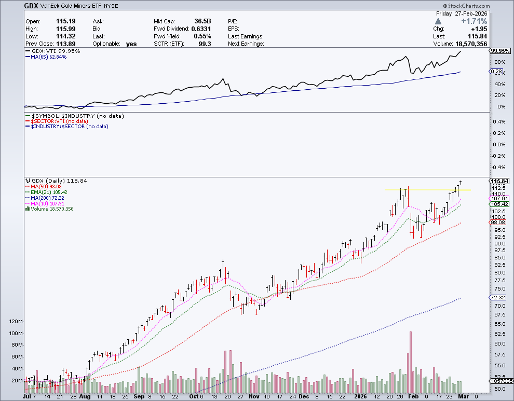Click the Fwd Dividend 0.6331 value

201,29
